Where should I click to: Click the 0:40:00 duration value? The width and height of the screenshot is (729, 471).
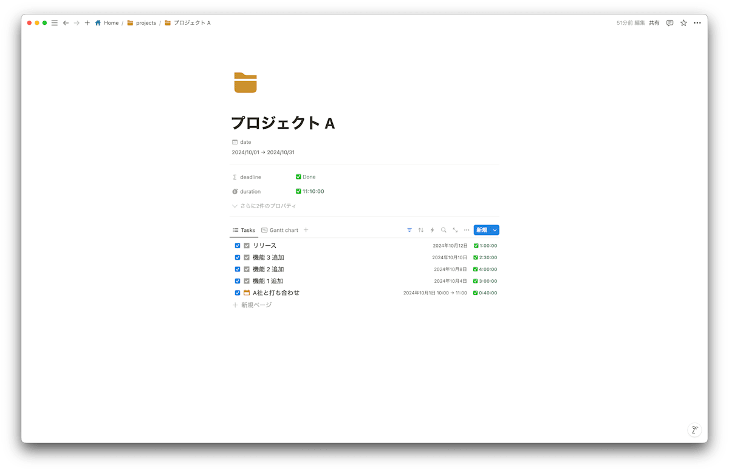[x=485, y=293]
